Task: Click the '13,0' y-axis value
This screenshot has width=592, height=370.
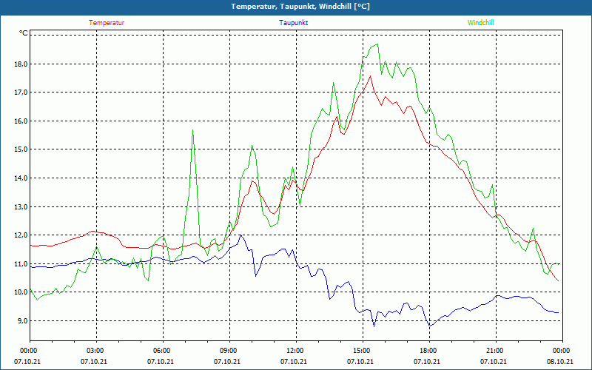Action: [x=21, y=207]
